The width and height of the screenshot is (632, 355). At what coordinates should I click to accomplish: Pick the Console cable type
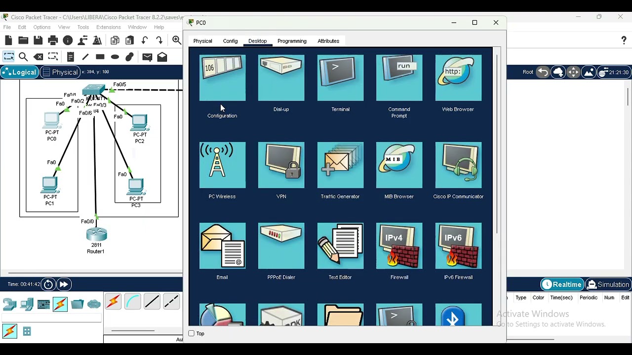tap(133, 301)
